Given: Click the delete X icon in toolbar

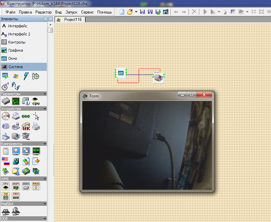Looking at the screenshot, I should (x=194, y=12).
